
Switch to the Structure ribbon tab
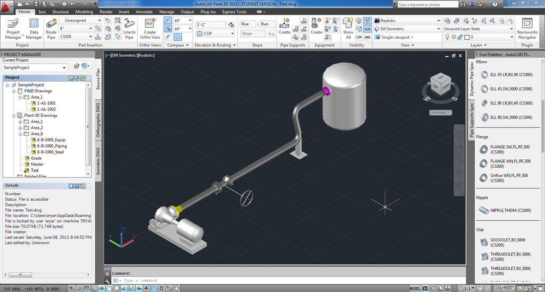pyautogui.click(x=61, y=12)
